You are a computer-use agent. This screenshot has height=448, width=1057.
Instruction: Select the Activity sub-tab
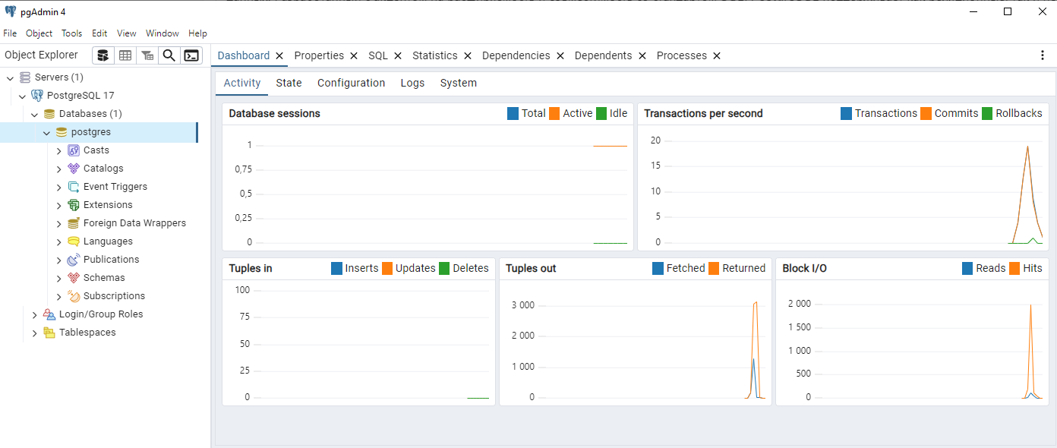(x=242, y=83)
